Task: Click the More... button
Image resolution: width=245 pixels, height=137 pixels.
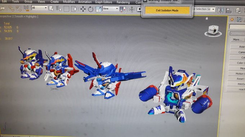Action: (x=238, y=40)
